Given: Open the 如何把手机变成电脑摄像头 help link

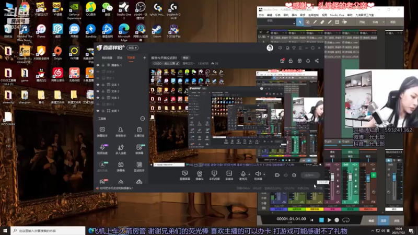Looking at the screenshot, I should pyautogui.click(x=116, y=188).
